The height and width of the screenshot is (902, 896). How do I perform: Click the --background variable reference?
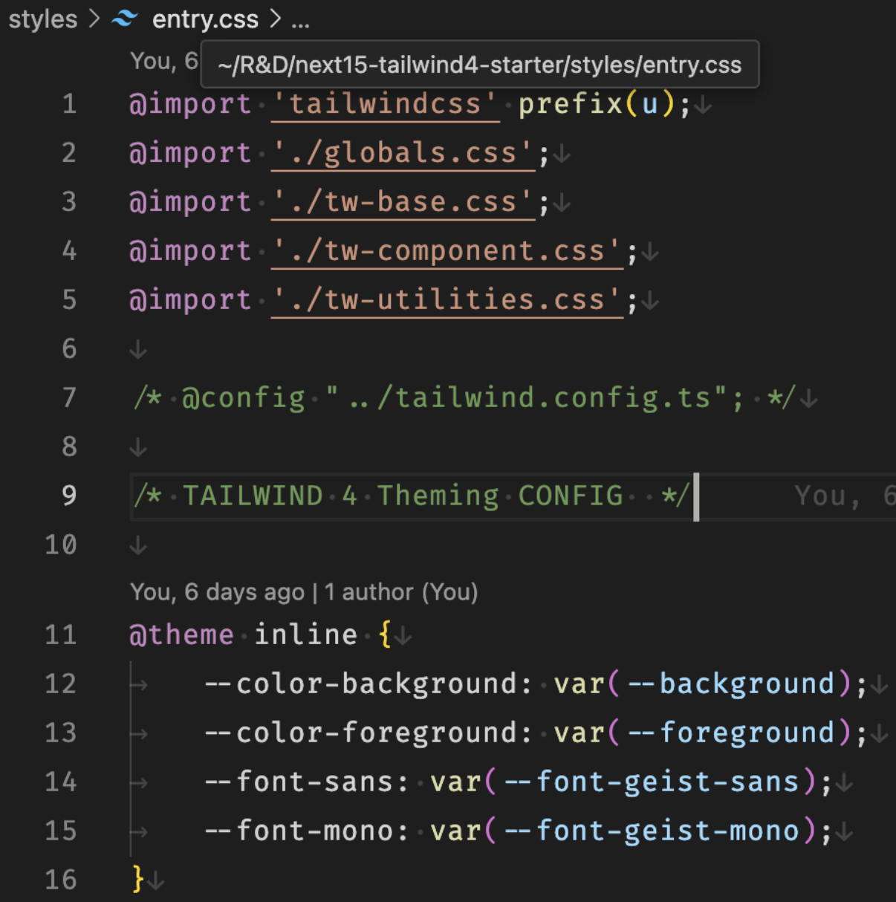tap(732, 684)
